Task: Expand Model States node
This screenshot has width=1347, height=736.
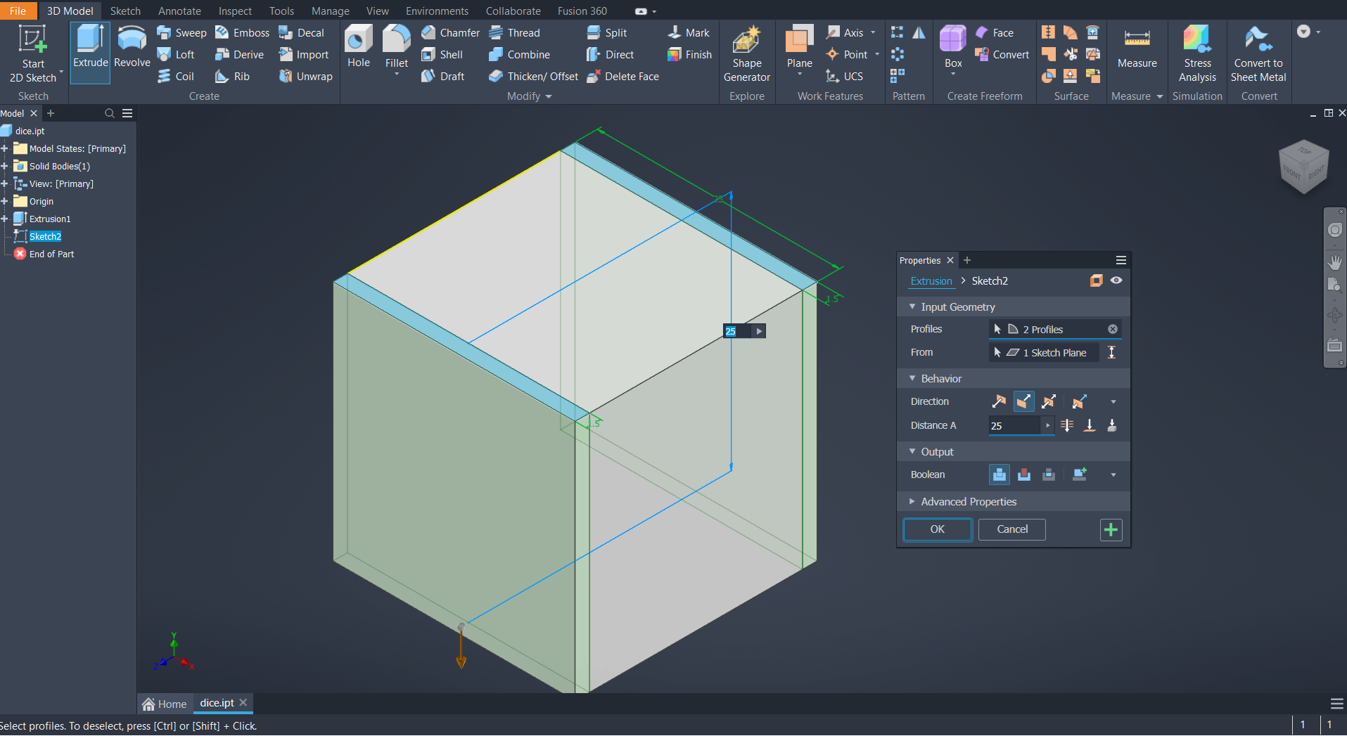Action: click(x=5, y=148)
